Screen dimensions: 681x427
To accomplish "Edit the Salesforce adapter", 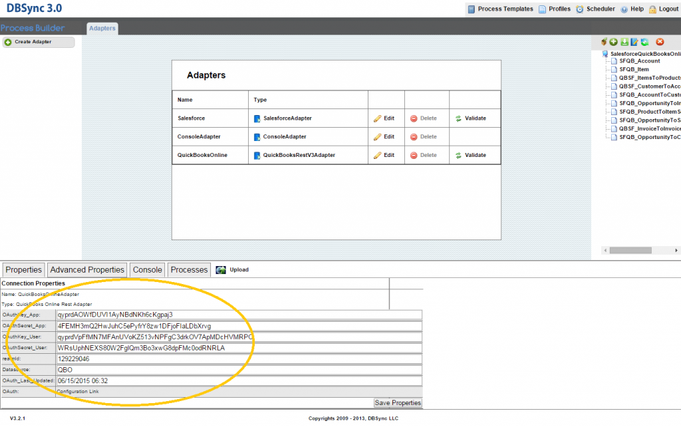I will click(x=384, y=118).
